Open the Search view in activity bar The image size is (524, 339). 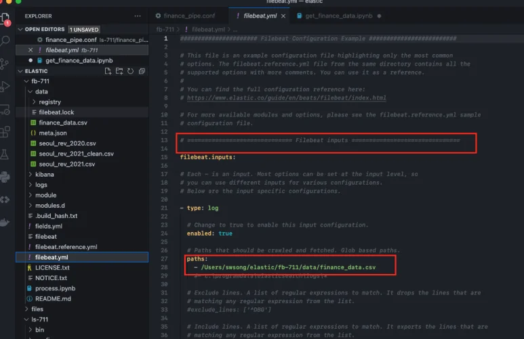click(6, 41)
